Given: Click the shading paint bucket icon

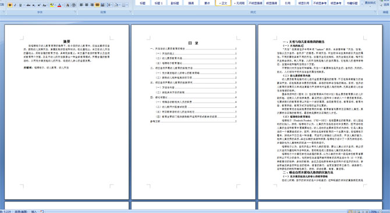Looking at the screenshot, I should pyautogui.click(x=116, y=5).
